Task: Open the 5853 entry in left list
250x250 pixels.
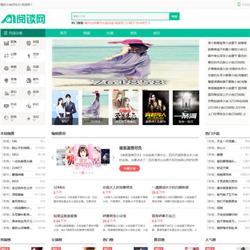Action: coord(15,155)
